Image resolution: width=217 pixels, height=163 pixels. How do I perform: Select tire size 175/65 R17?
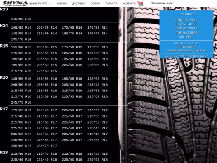(21, 110)
